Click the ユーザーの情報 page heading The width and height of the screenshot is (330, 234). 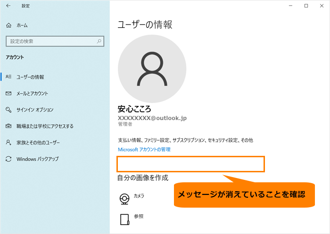pyautogui.click(x=145, y=24)
